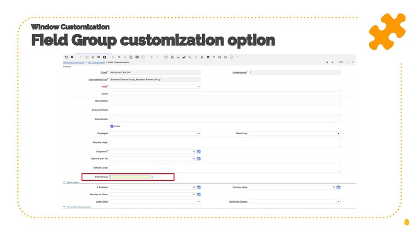Screen dimensions: 419x235
Task: Click the Print toolbar icon
Action: click(x=178, y=57)
